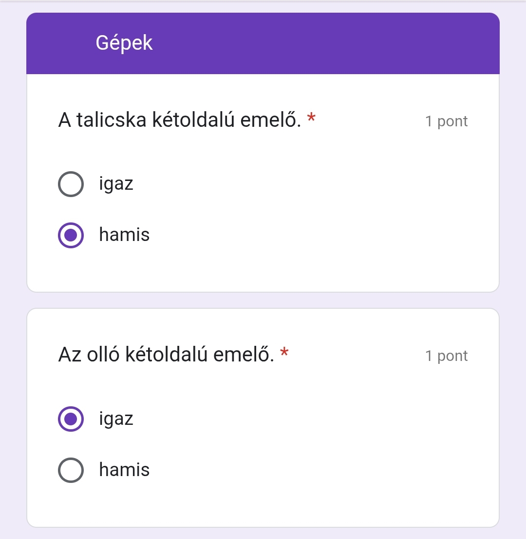Select the "hamis" radio button for the talicska question
This screenshot has height=539, width=526.
pyautogui.click(x=71, y=235)
